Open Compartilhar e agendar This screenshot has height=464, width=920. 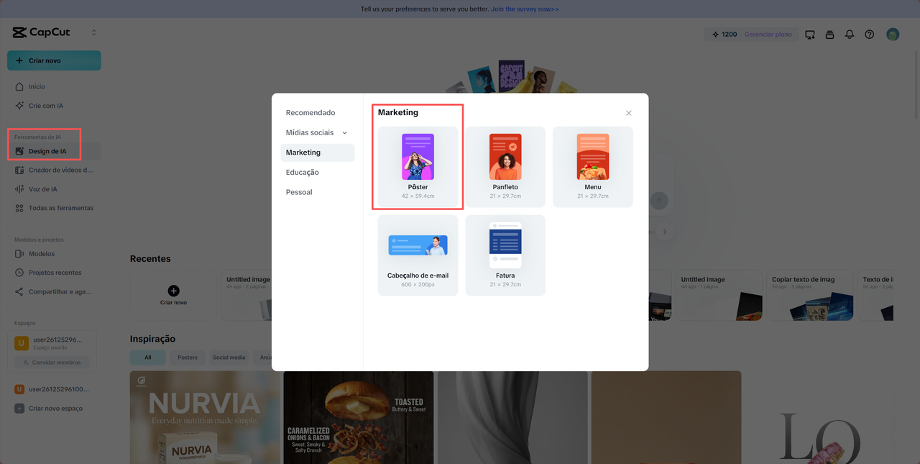(55, 291)
